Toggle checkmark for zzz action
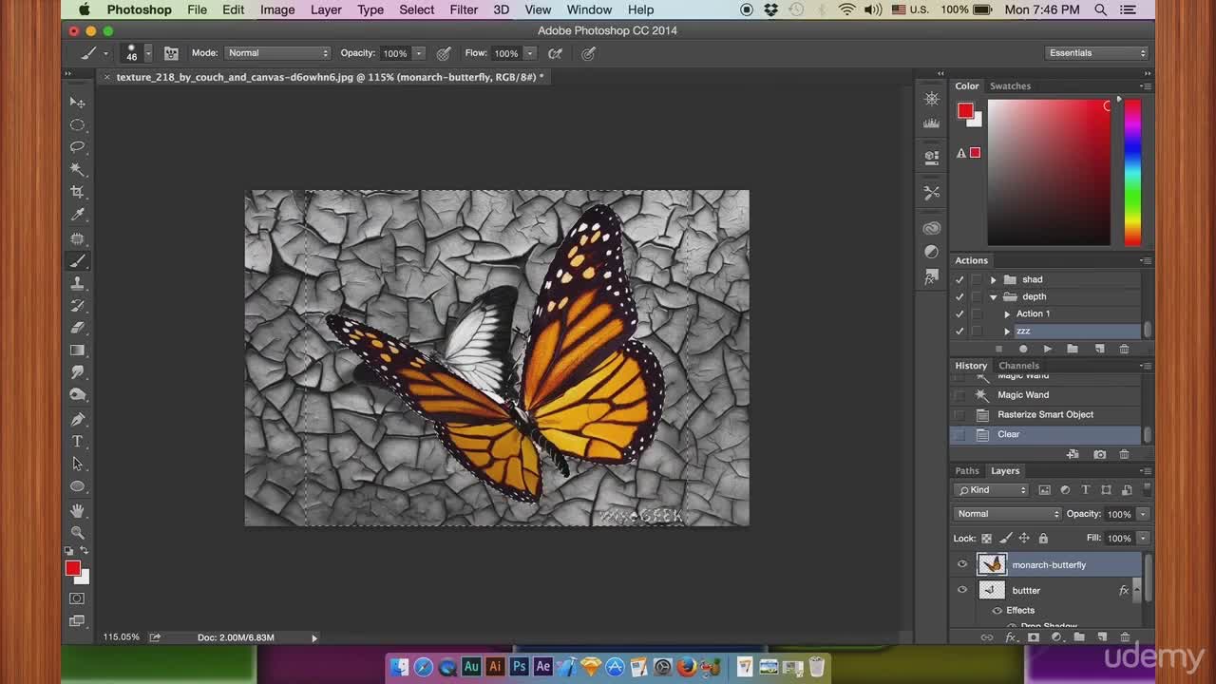Image resolution: width=1216 pixels, height=684 pixels. point(959,331)
